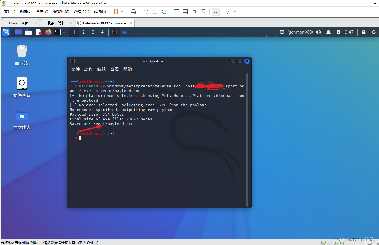
Task: Open the file manager icon in Kali panel
Action: click(x=28, y=32)
